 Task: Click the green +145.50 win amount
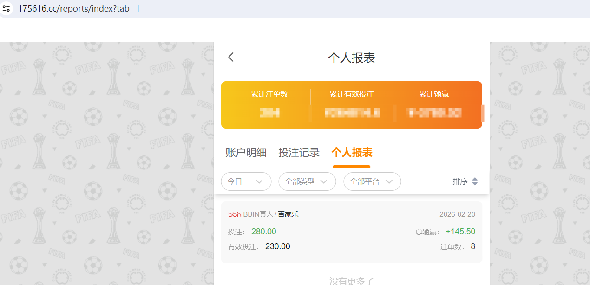(x=460, y=231)
